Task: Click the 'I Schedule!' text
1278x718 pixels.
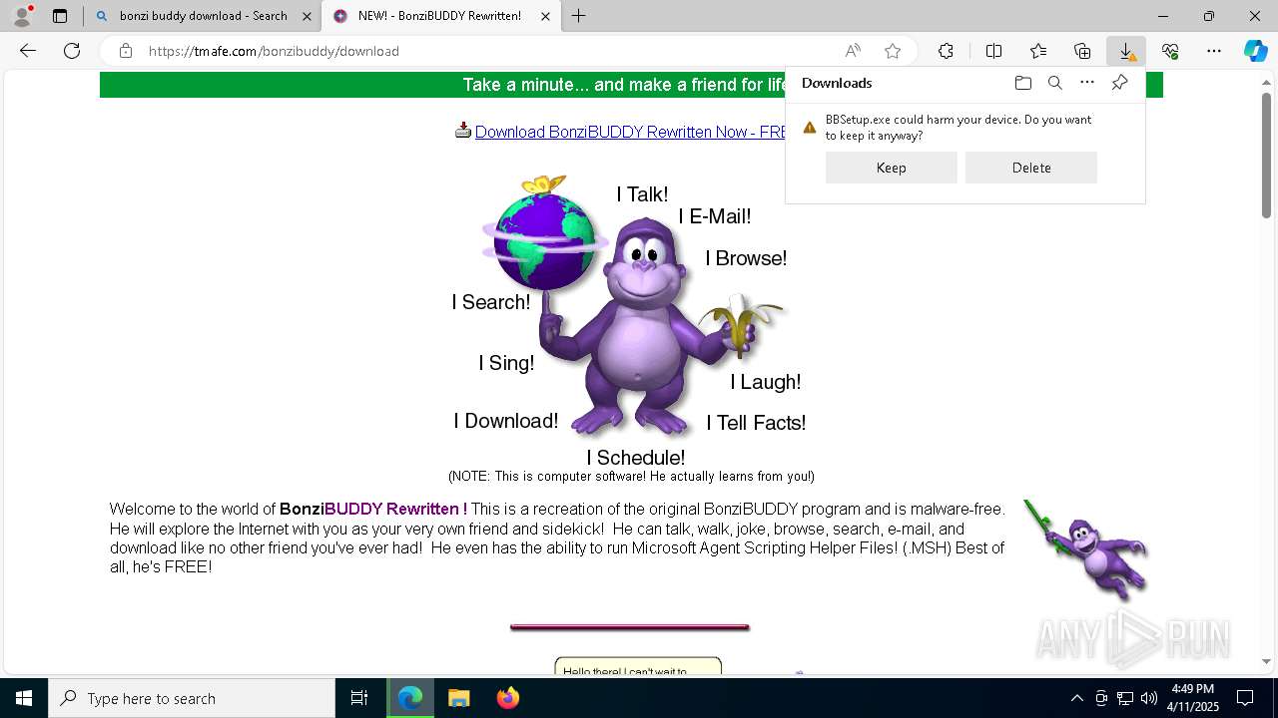Action: point(636,458)
